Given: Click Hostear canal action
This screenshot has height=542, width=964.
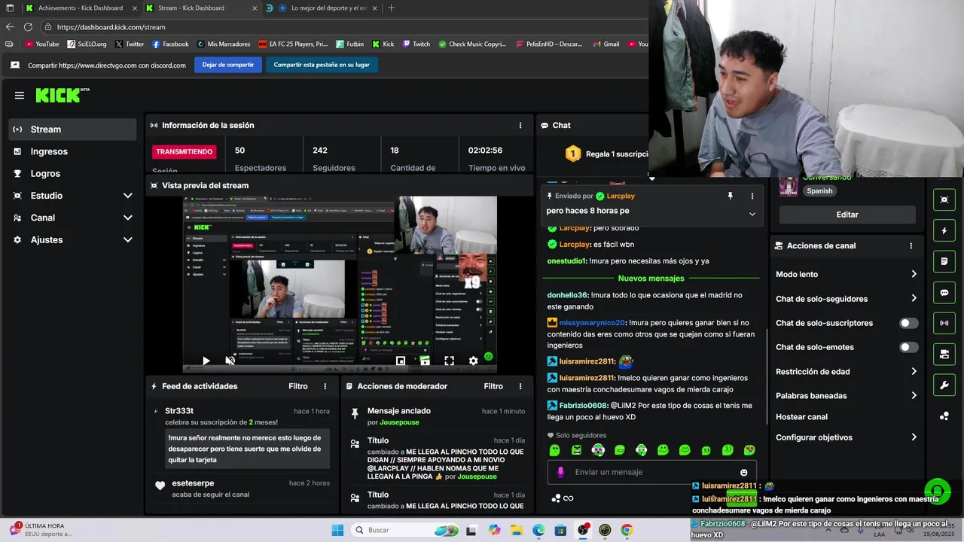Looking at the screenshot, I should (801, 416).
